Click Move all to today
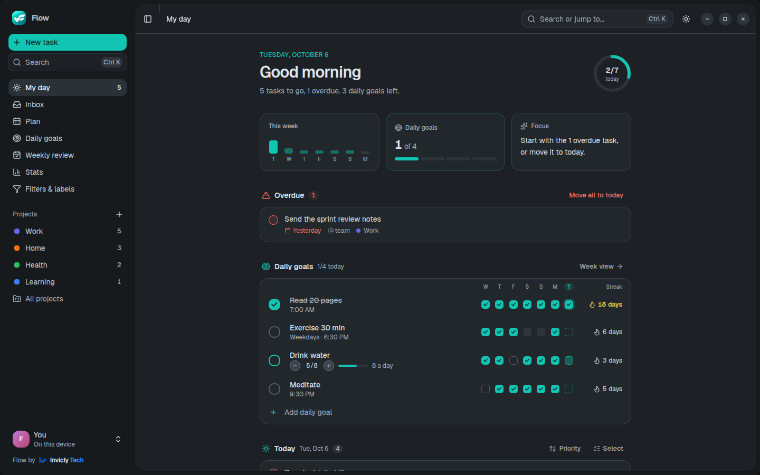Screen dimensions: 760x475 click(596, 195)
